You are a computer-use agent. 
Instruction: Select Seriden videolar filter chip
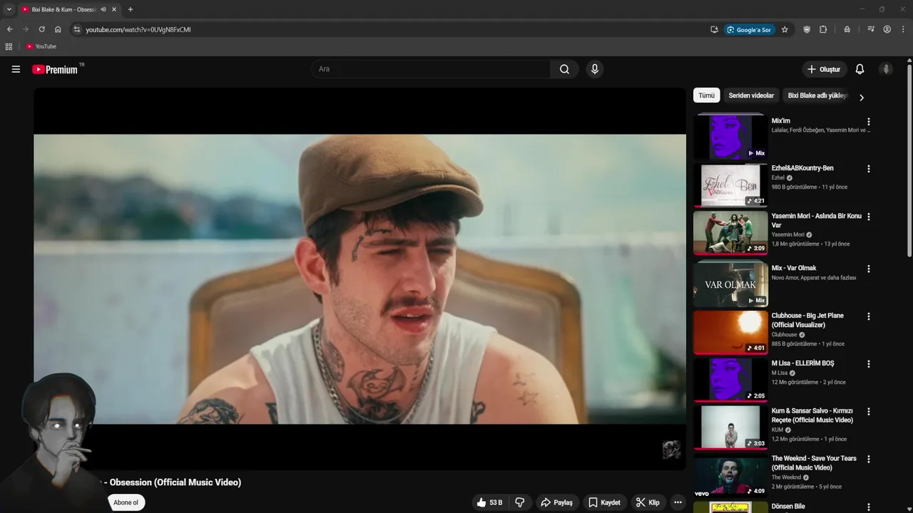(751, 95)
